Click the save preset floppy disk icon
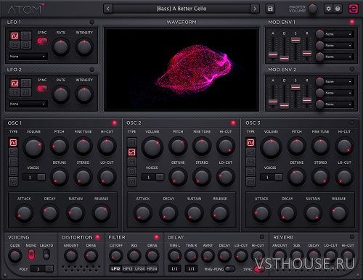 point(270,9)
